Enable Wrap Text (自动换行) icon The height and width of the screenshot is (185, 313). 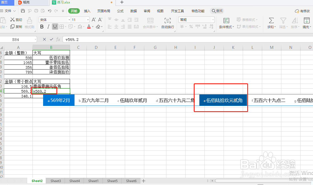coord(168,23)
